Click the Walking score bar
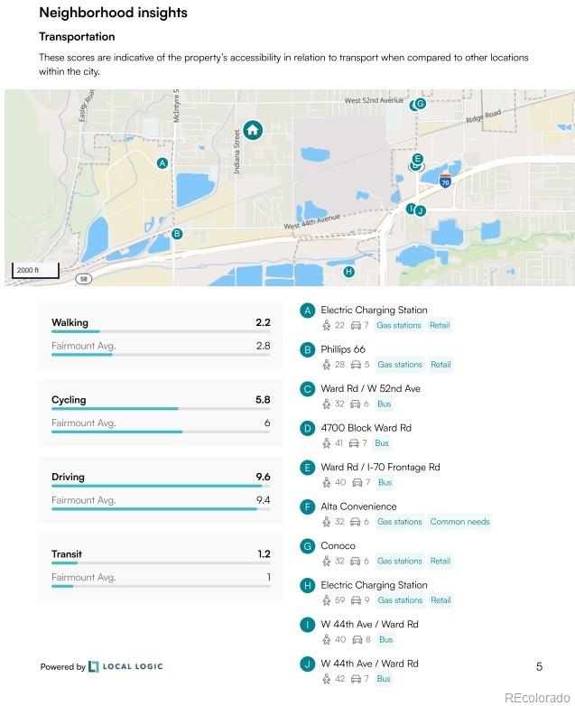 pyautogui.click(x=161, y=332)
